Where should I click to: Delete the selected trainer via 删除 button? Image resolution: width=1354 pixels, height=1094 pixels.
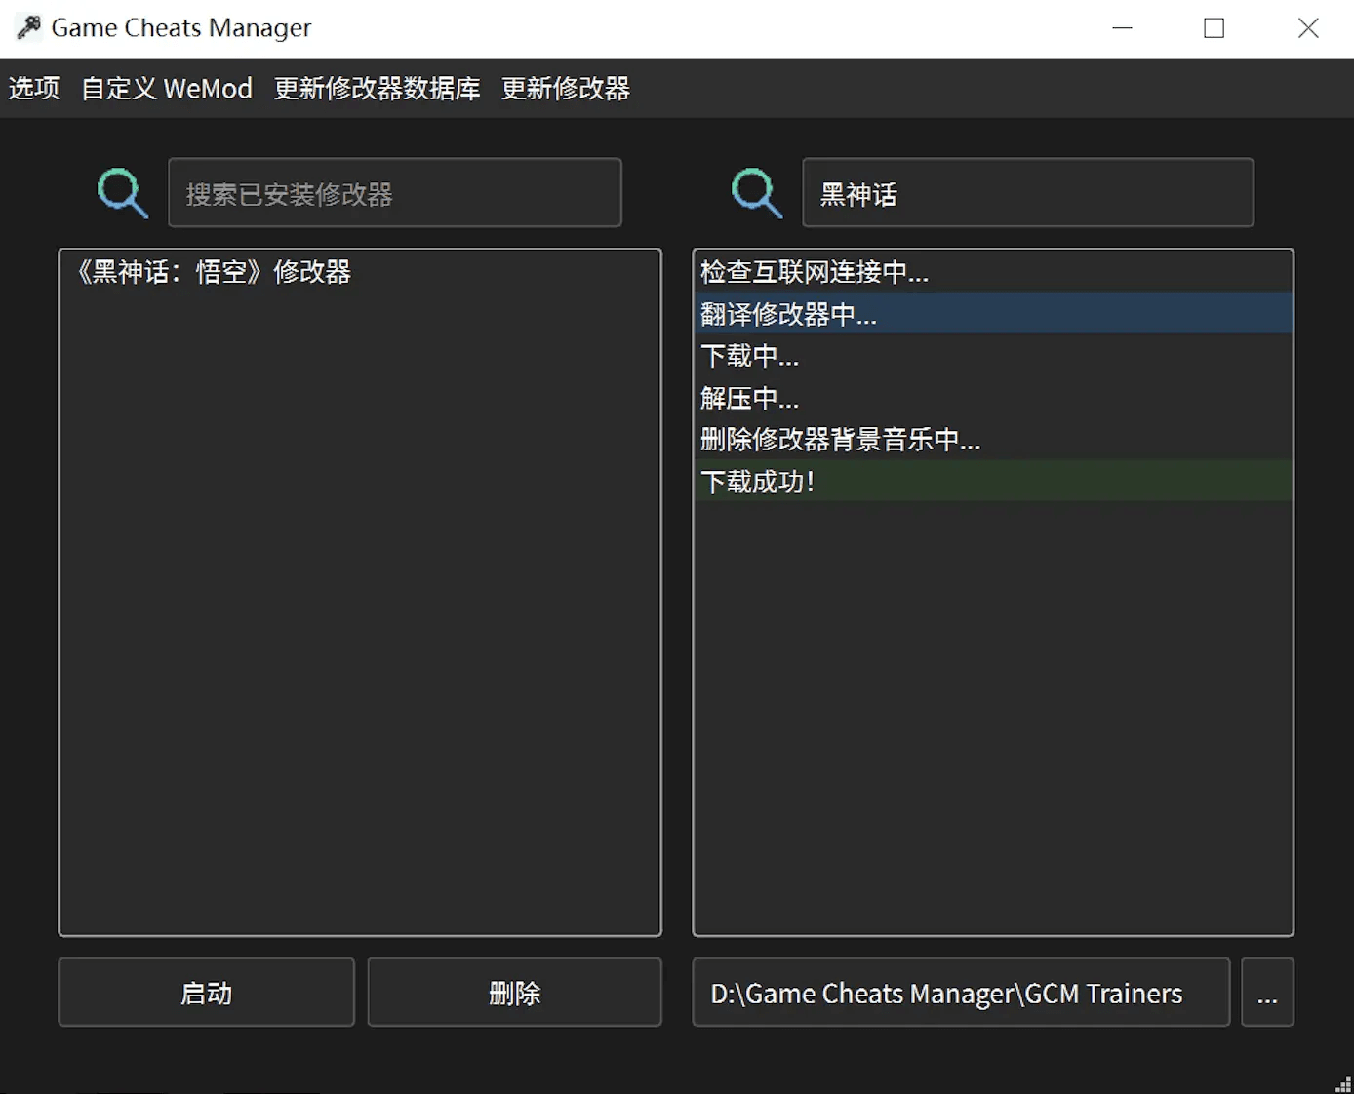pyautogui.click(x=515, y=993)
